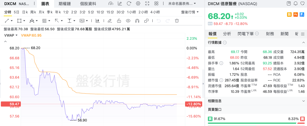
Task: Click the refresh chart icon
Action: 129,4
